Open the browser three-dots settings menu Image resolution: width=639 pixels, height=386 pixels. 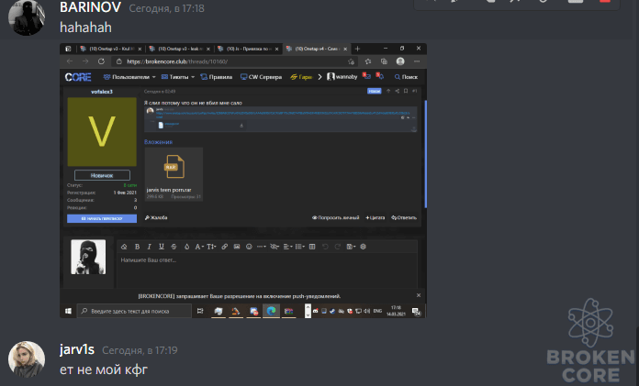(x=417, y=61)
